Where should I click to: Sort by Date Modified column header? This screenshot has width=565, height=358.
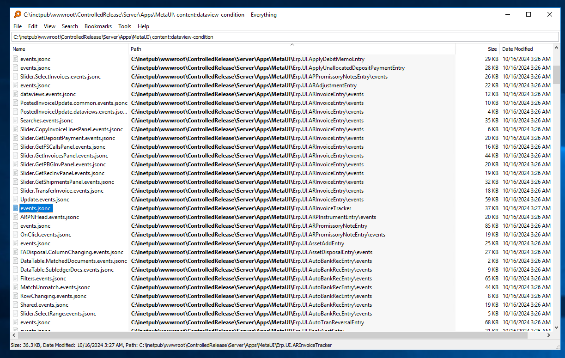click(526, 49)
